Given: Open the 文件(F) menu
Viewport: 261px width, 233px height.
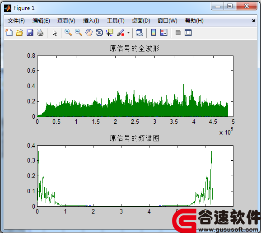Looking at the screenshot, I should point(16,21).
